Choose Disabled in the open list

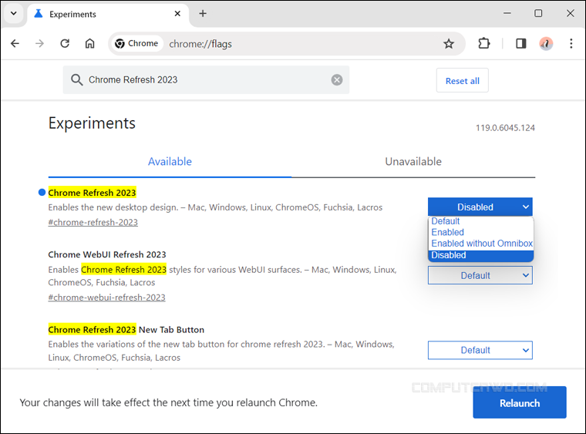pos(480,255)
